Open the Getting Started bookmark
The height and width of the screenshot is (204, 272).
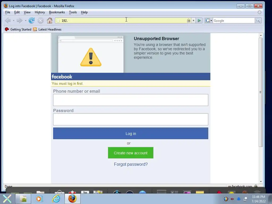(x=18, y=29)
